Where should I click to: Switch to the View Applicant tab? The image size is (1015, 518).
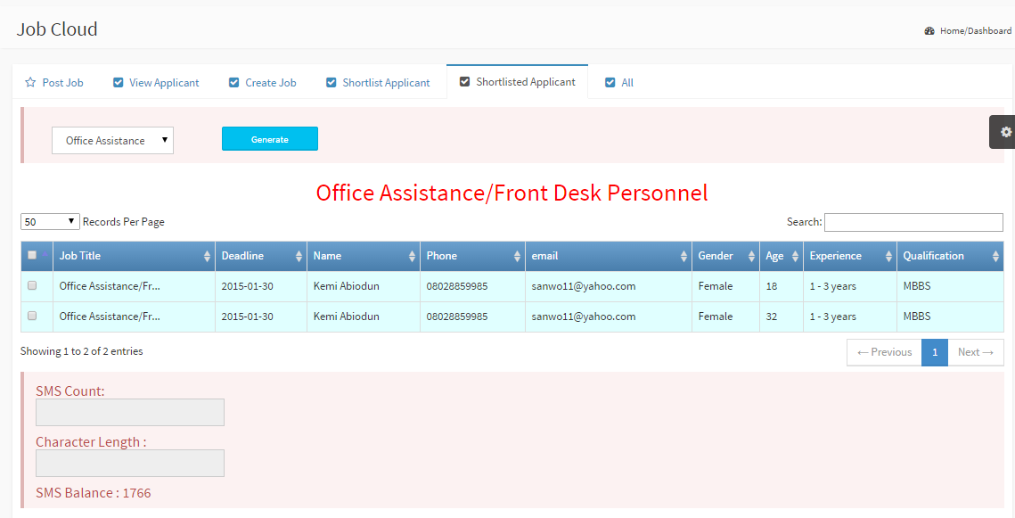pos(156,83)
